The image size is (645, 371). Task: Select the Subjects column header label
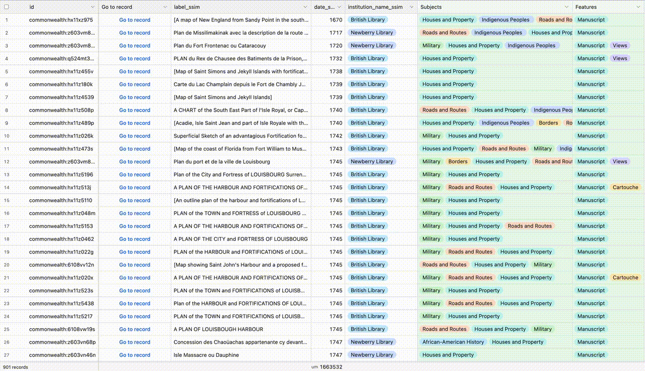click(431, 7)
